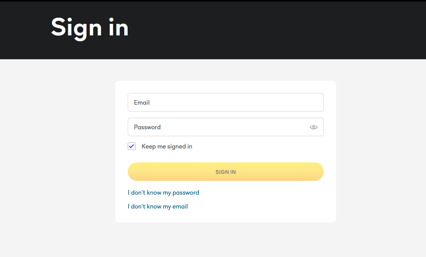Click the white card below email link
The width and height of the screenshot is (426, 257).
point(225,216)
